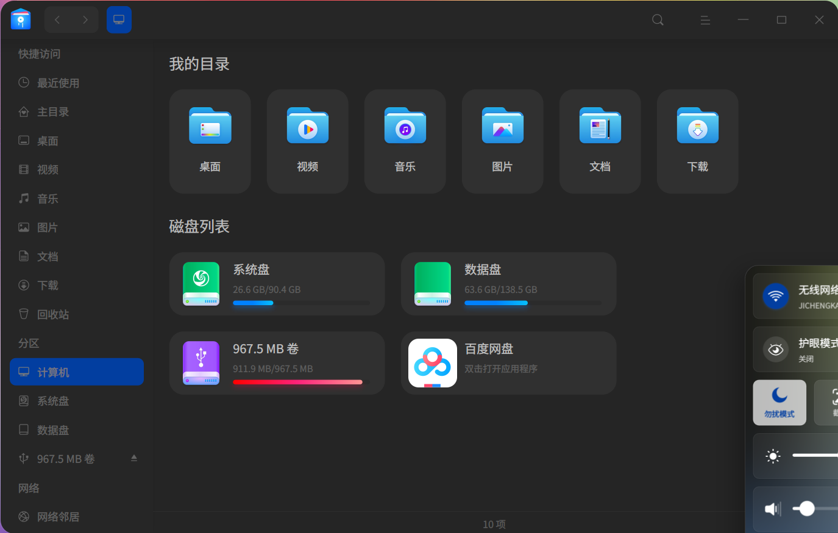Select 下载 in the sidebar
This screenshot has width=838, height=533.
coord(77,286)
